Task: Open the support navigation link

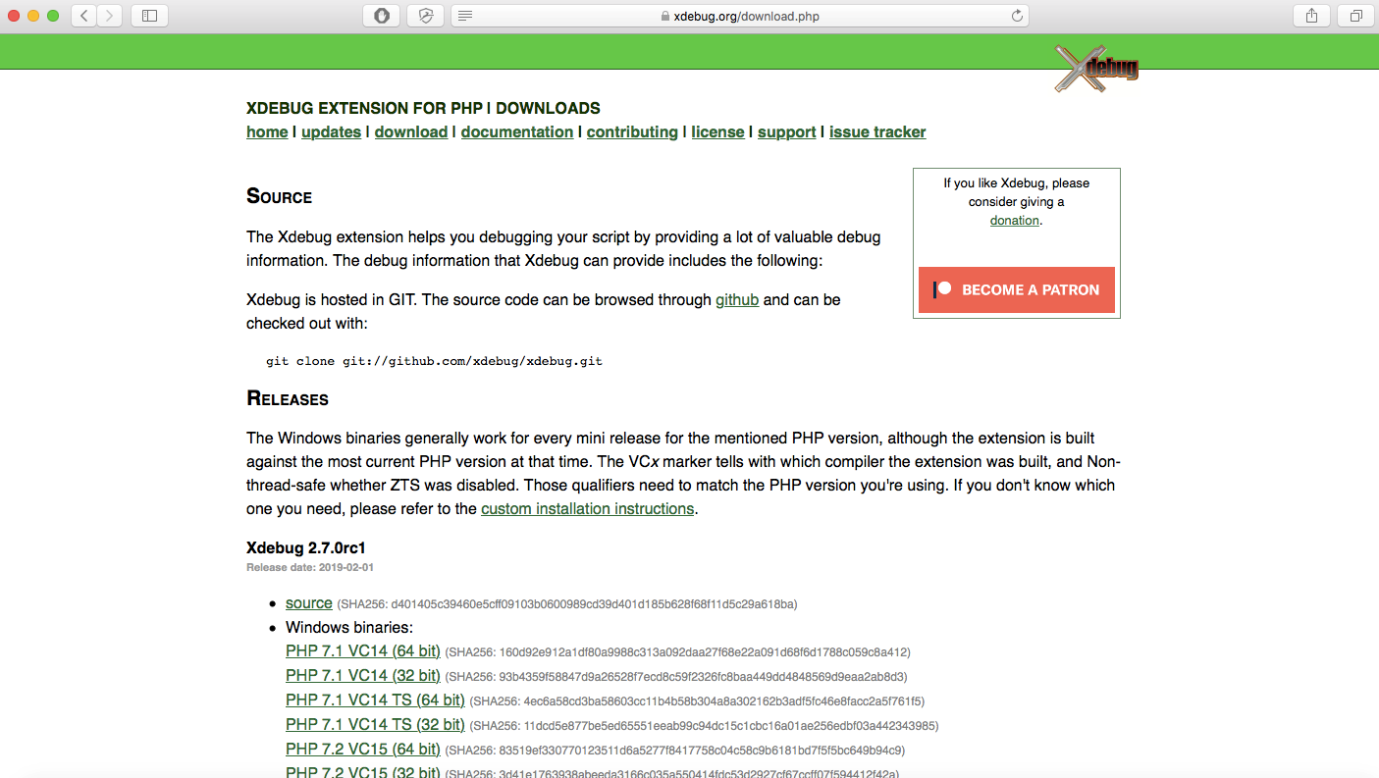Action: (787, 132)
